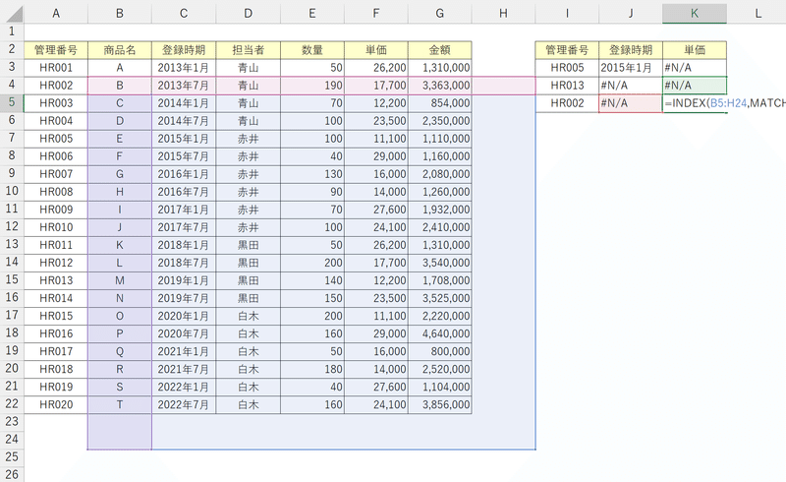
Task: Select lookup cell HR005 in column I
Action: pos(567,68)
